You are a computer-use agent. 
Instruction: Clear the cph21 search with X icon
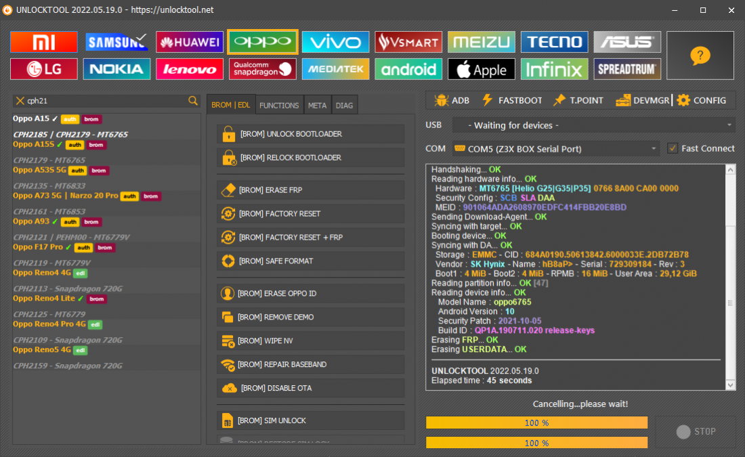click(20, 101)
